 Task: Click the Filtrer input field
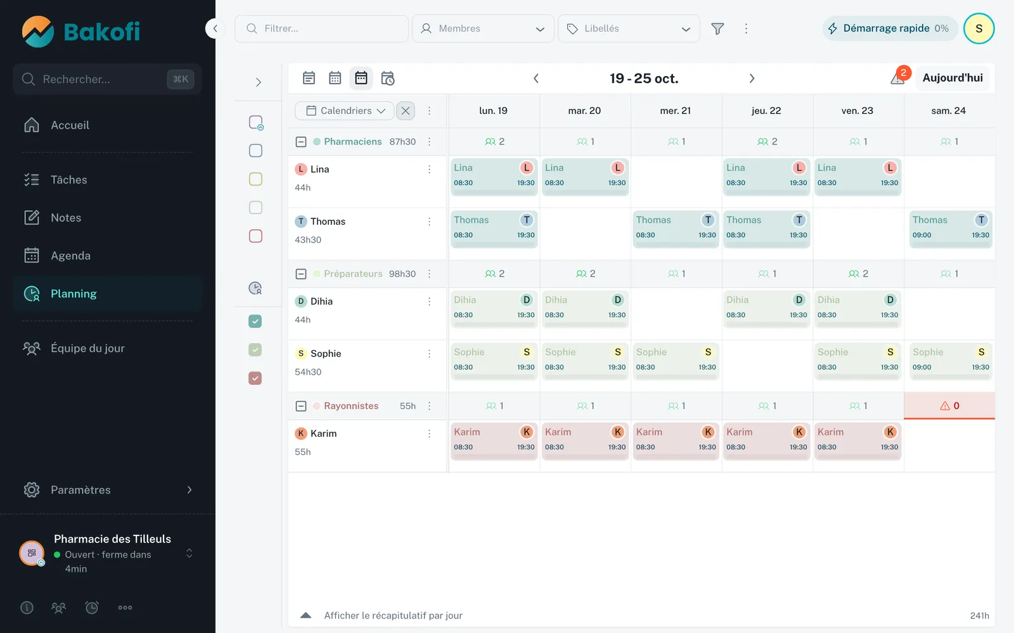[321, 28]
